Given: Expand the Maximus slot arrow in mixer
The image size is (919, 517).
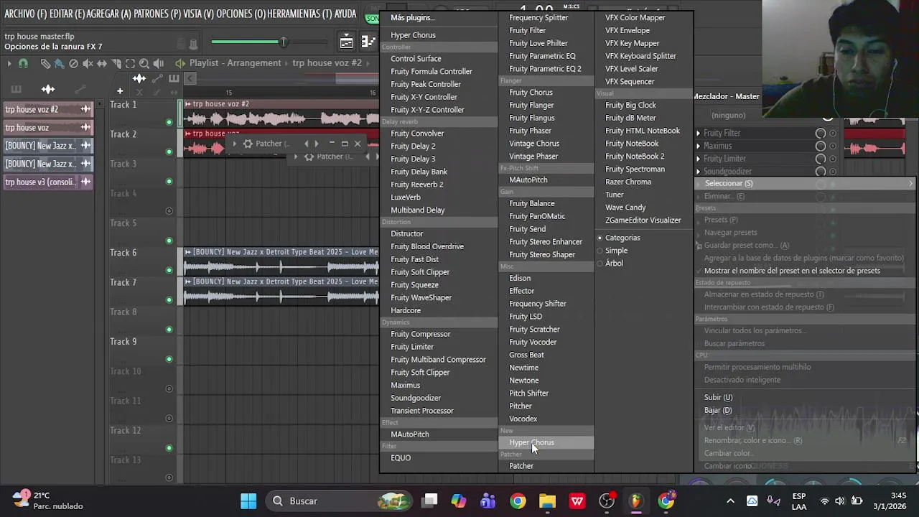Looking at the screenshot, I should [698, 146].
